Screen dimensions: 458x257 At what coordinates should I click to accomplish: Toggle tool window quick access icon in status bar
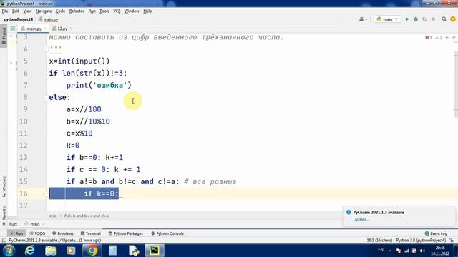(4, 241)
